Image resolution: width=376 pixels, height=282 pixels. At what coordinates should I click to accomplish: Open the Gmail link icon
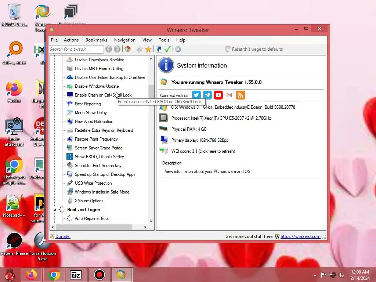click(229, 95)
